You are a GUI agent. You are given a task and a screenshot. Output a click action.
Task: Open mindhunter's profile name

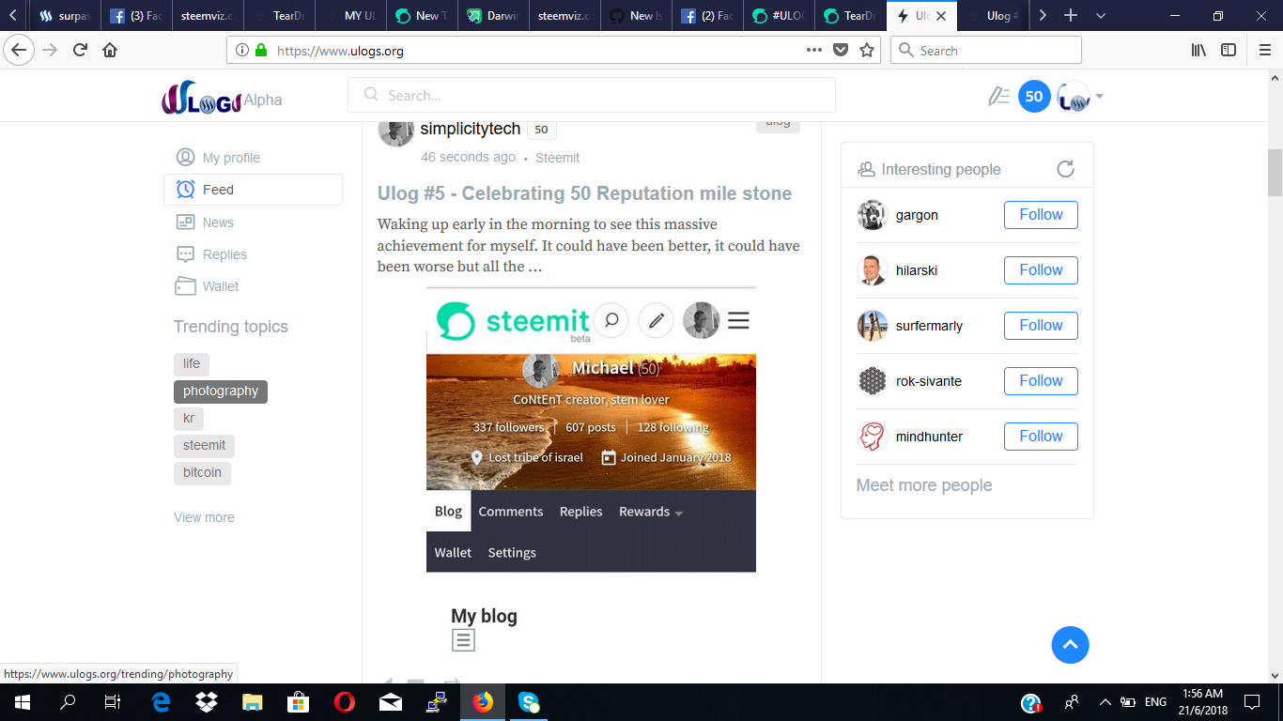tap(929, 437)
